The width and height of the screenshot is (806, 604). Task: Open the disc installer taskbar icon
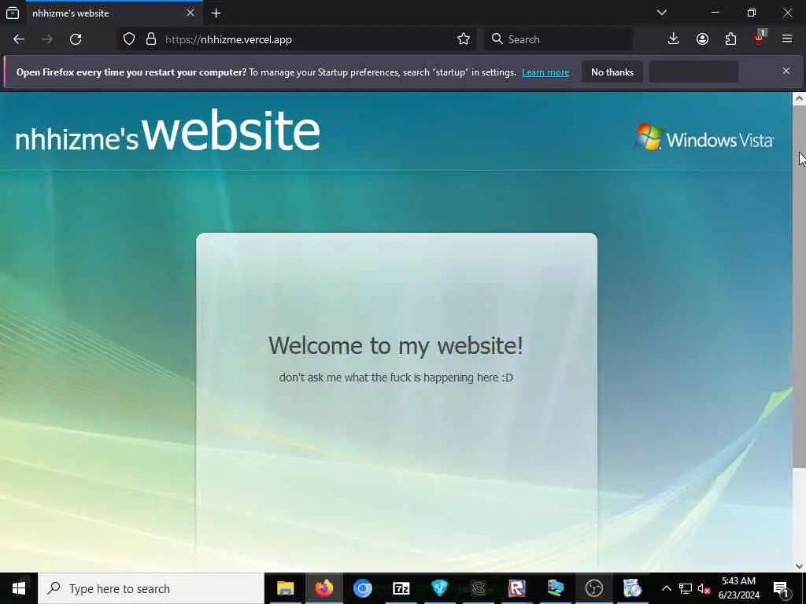tap(632, 588)
